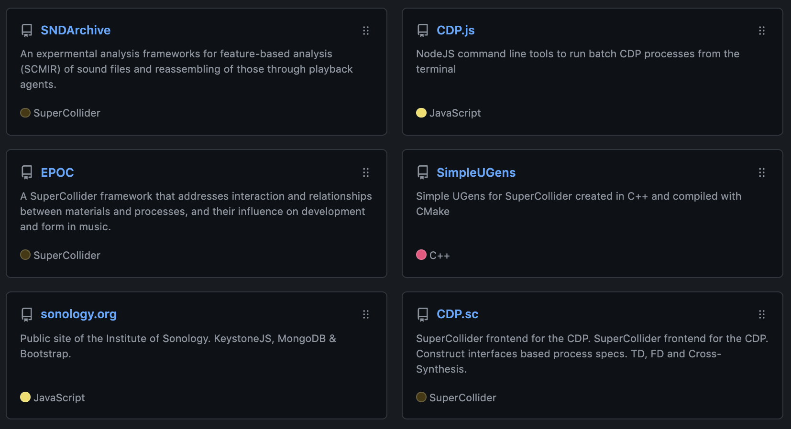Open the EPOC repository link

pos(57,172)
